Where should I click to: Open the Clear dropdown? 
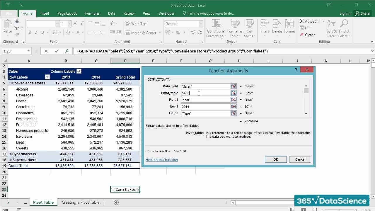(x=308, y=35)
